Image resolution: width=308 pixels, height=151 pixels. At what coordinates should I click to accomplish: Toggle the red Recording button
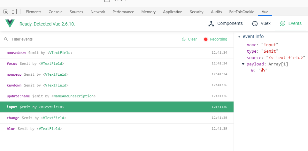(215, 39)
